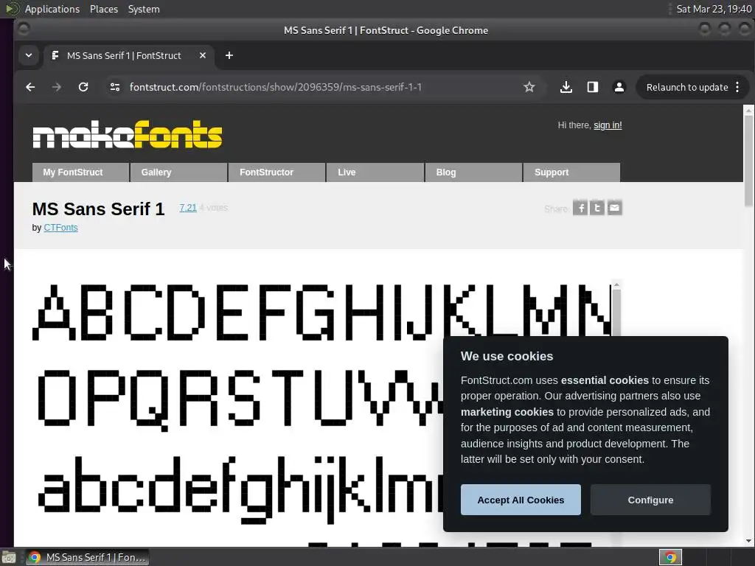Viewport: 755px width, 566px height.
Task: Accept All Cookies
Action: pyautogui.click(x=521, y=500)
